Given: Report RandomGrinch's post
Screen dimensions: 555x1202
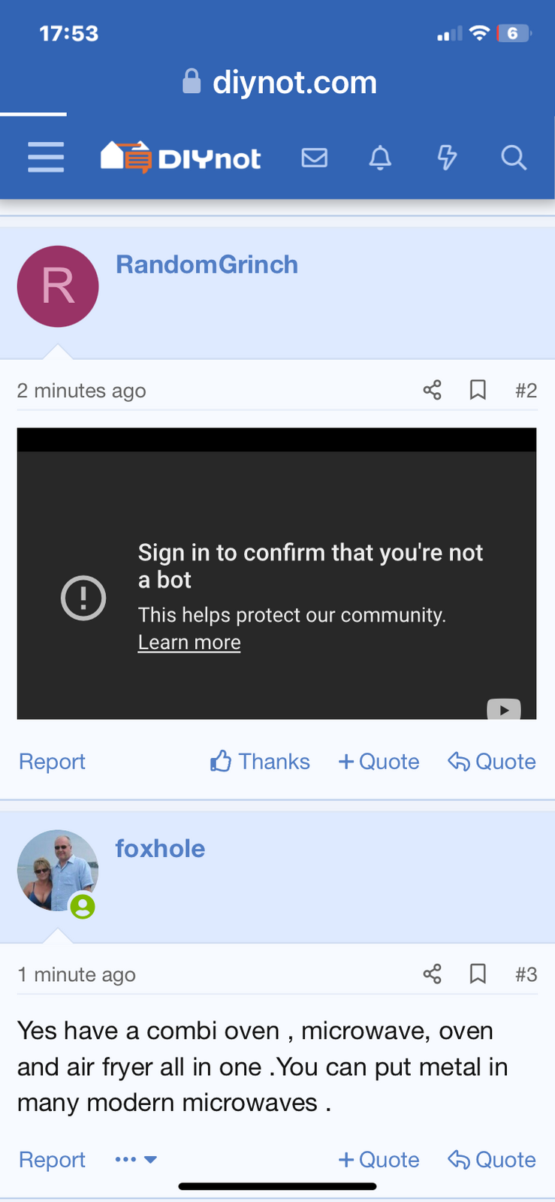Looking at the screenshot, I should [52, 762].
